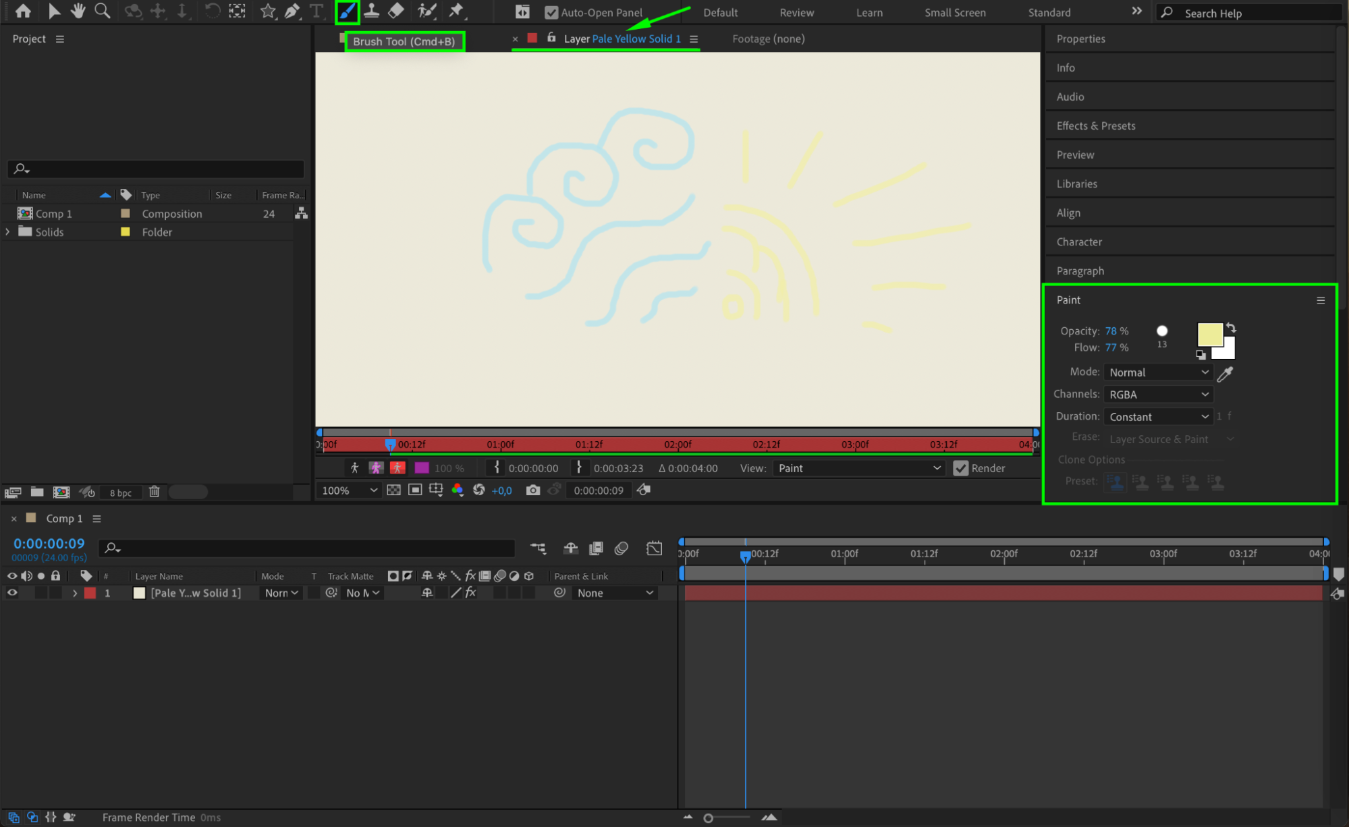Take snapshot with camera icon

coord(533,490)
